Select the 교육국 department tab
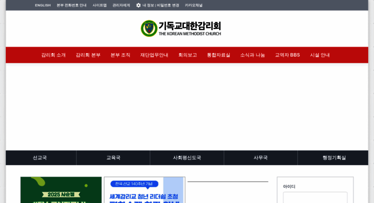Image resolution: width=374 pixels, height=203 pixels. click(x=113, y=157)
